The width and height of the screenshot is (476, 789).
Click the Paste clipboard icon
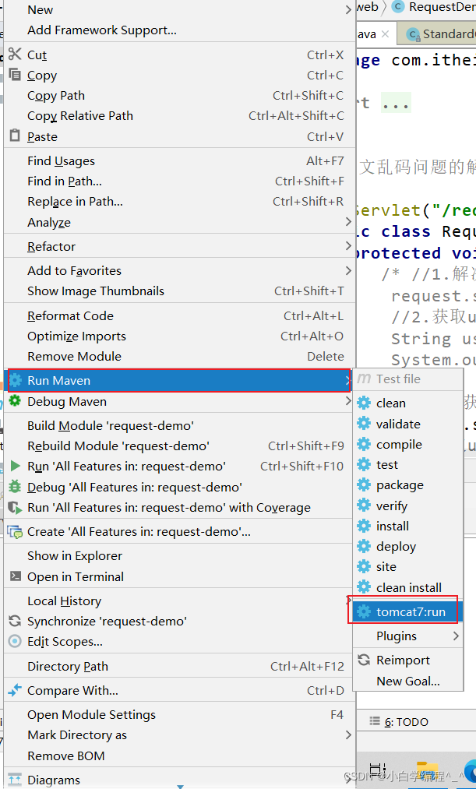15,136
